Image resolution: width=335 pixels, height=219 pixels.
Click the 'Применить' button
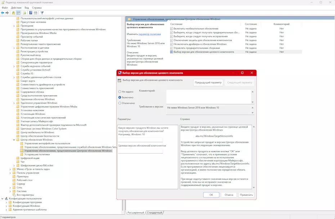click(246, 195)
